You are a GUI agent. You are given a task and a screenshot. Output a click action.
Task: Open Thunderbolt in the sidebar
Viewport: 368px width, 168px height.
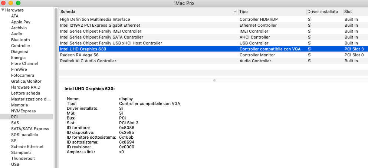point(23,158)
